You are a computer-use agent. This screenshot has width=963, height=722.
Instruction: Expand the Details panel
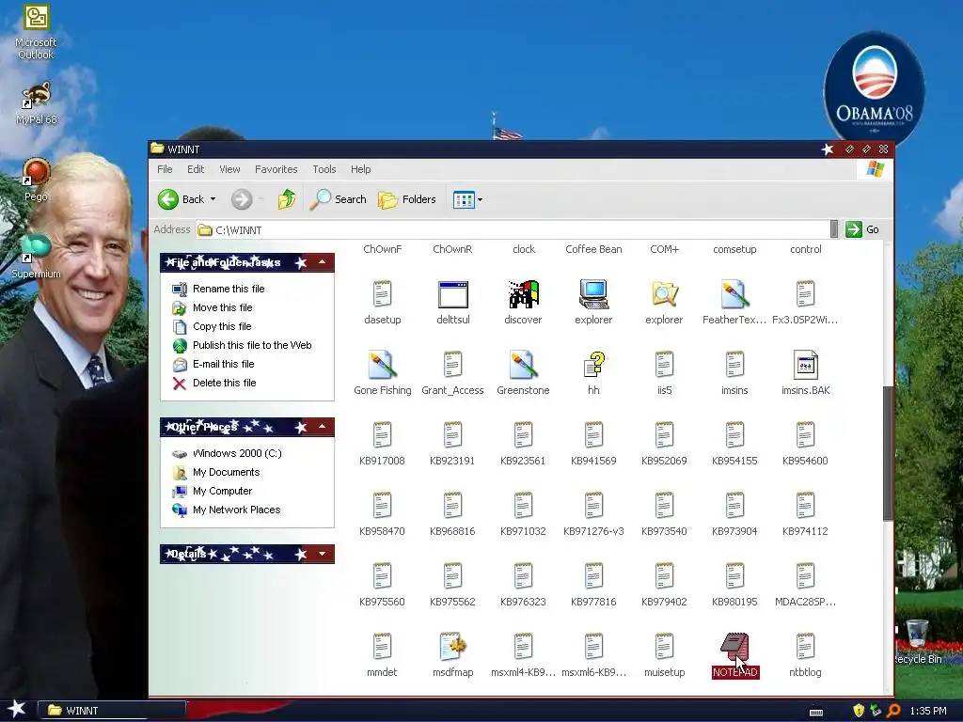pos(322,554)
